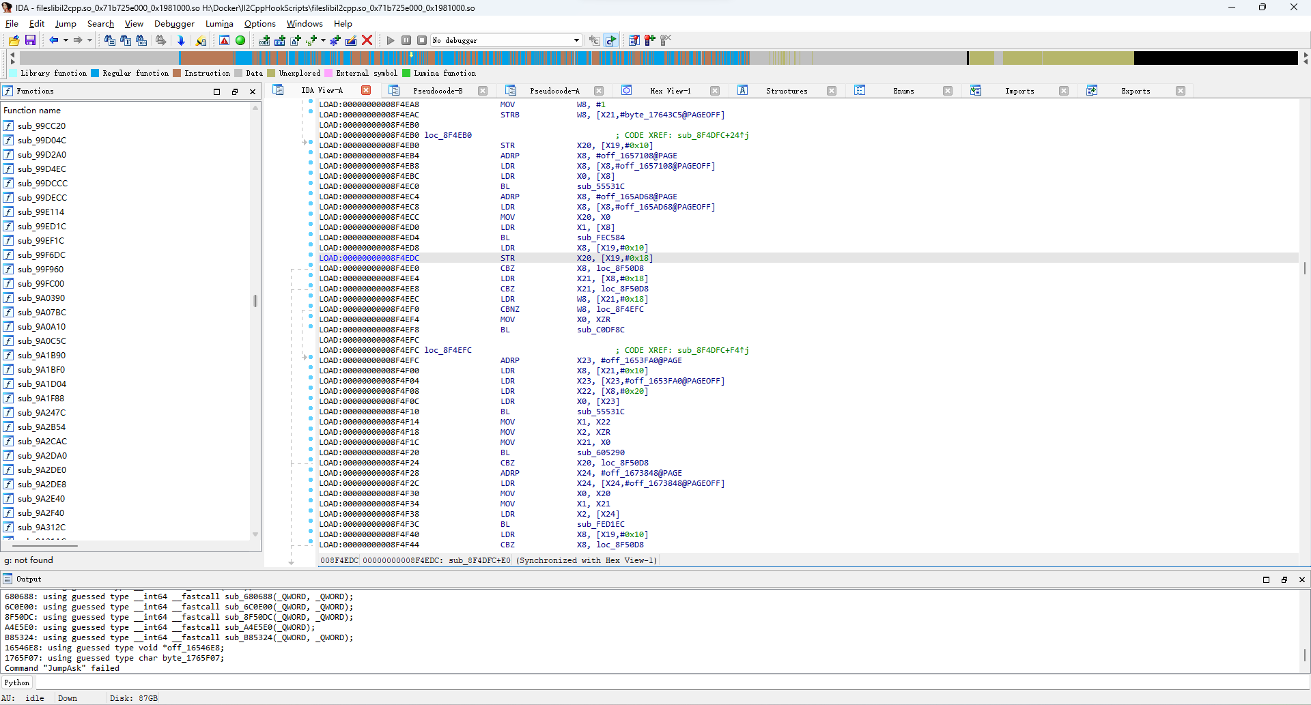Click the breakpoint list icon
This screenshot has height=705, width=1311.
[x=634, y=40]
